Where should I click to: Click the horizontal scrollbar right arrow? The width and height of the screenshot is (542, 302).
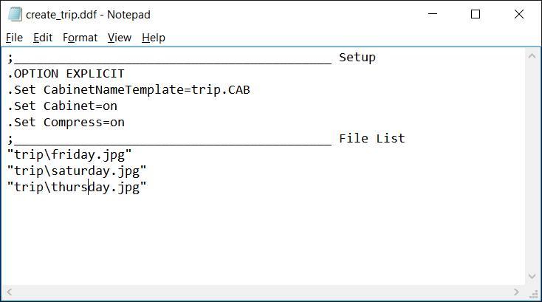516,292
